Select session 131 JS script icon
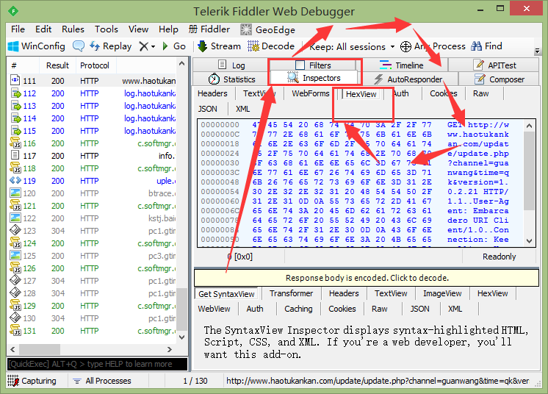 [x=15, y=330]
